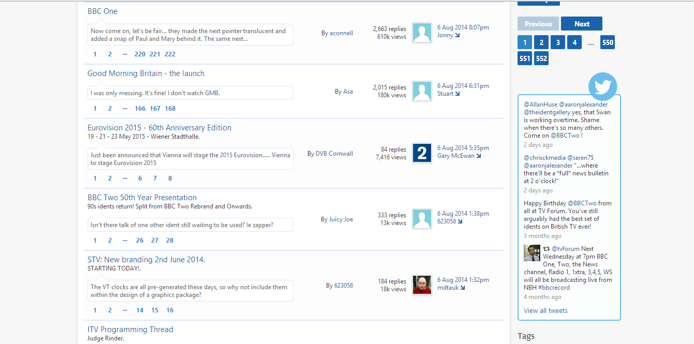Open page 168 of Good Morning Britain thread
This screenshot has width=694, height=344.
(170, 109)
